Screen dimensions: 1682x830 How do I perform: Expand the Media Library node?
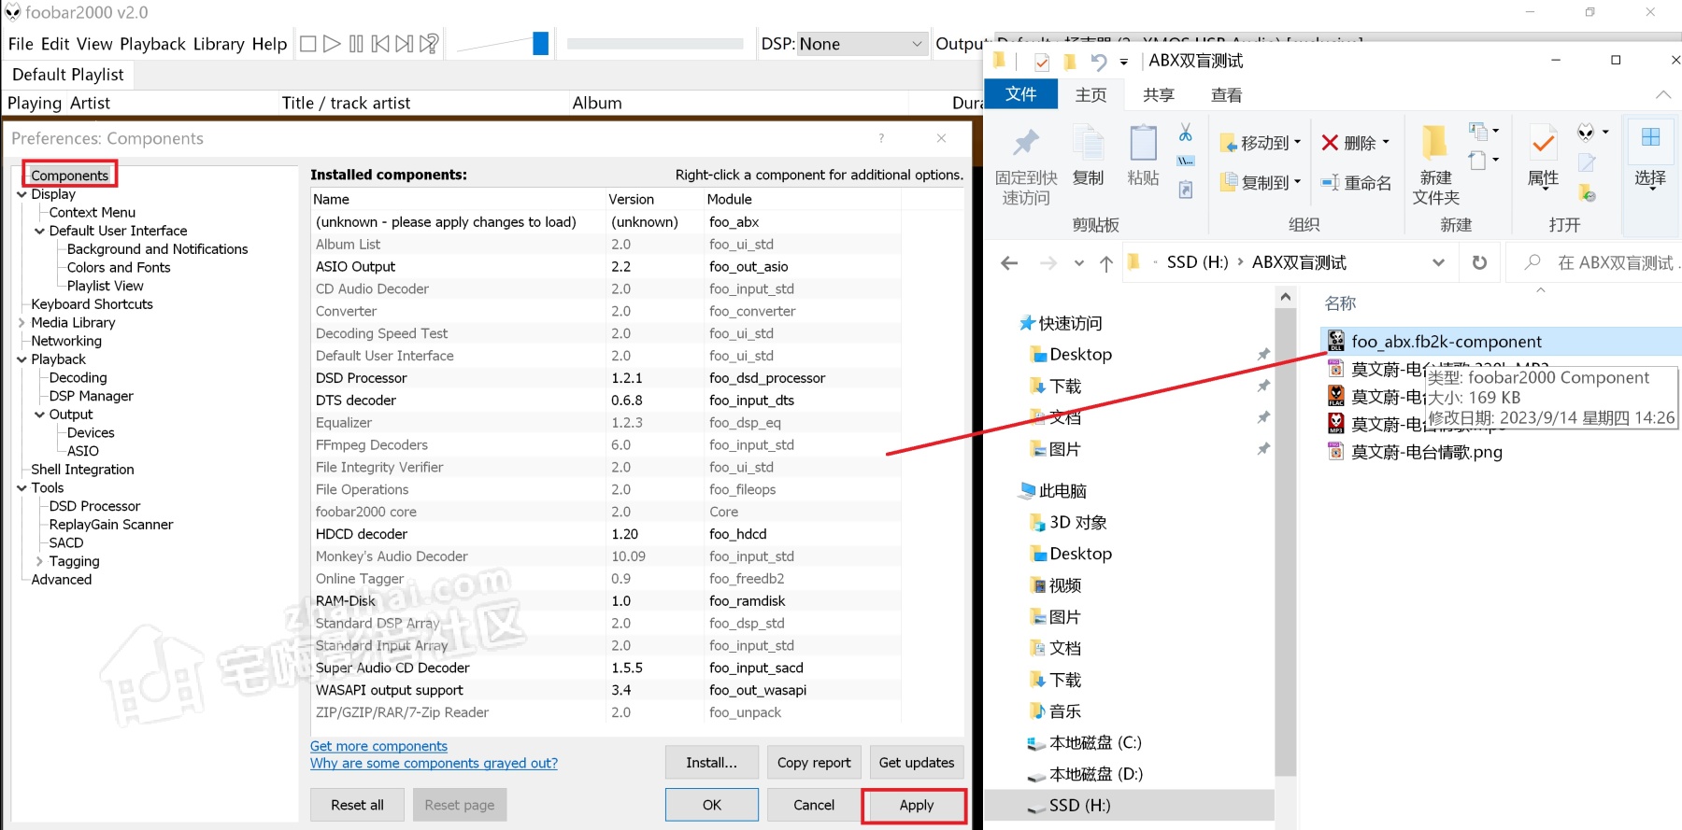[x=21, y=322]
